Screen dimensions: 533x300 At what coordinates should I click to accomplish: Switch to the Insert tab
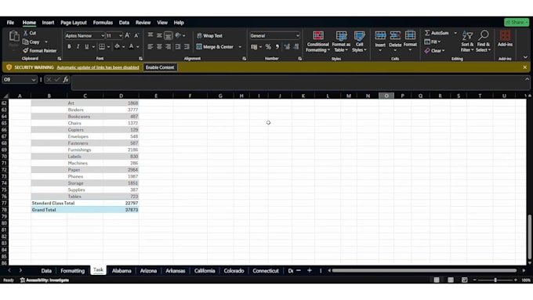(48, 23)
